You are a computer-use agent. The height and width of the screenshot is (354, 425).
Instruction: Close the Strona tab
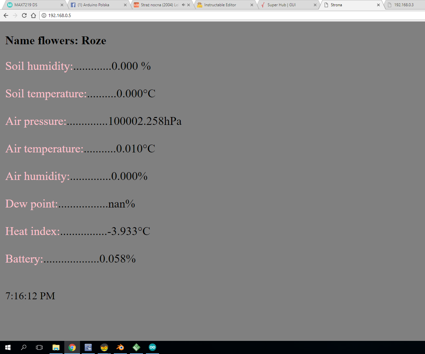[x=378, y=5]
